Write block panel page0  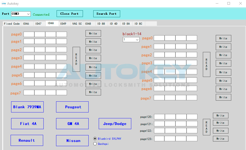[x=224, y=38]
